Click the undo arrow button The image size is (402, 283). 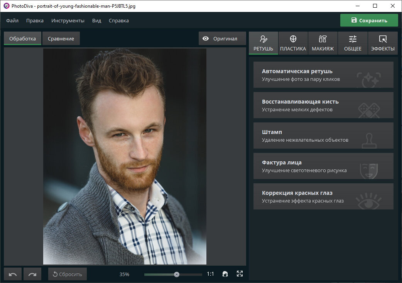point(13,274)
